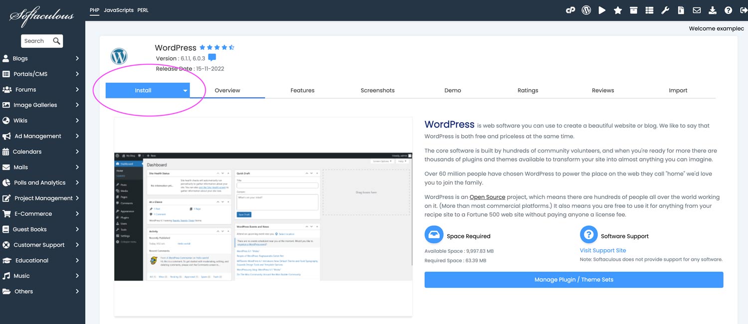Open help via the question mark icon
This screenshot has width=748, height=324.
point(728,10)
